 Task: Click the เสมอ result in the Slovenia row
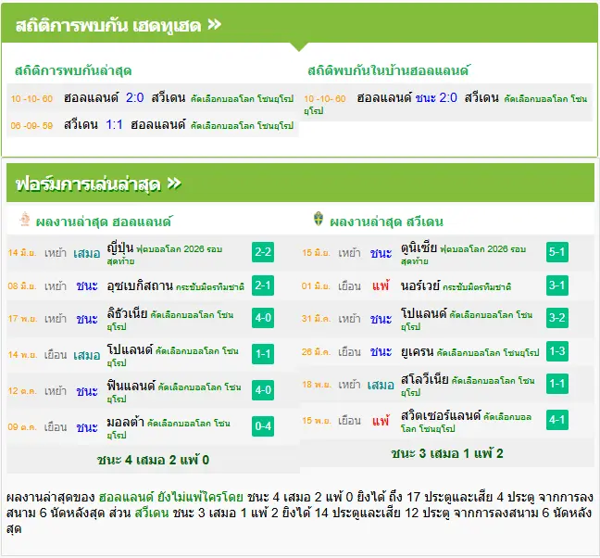381,385
